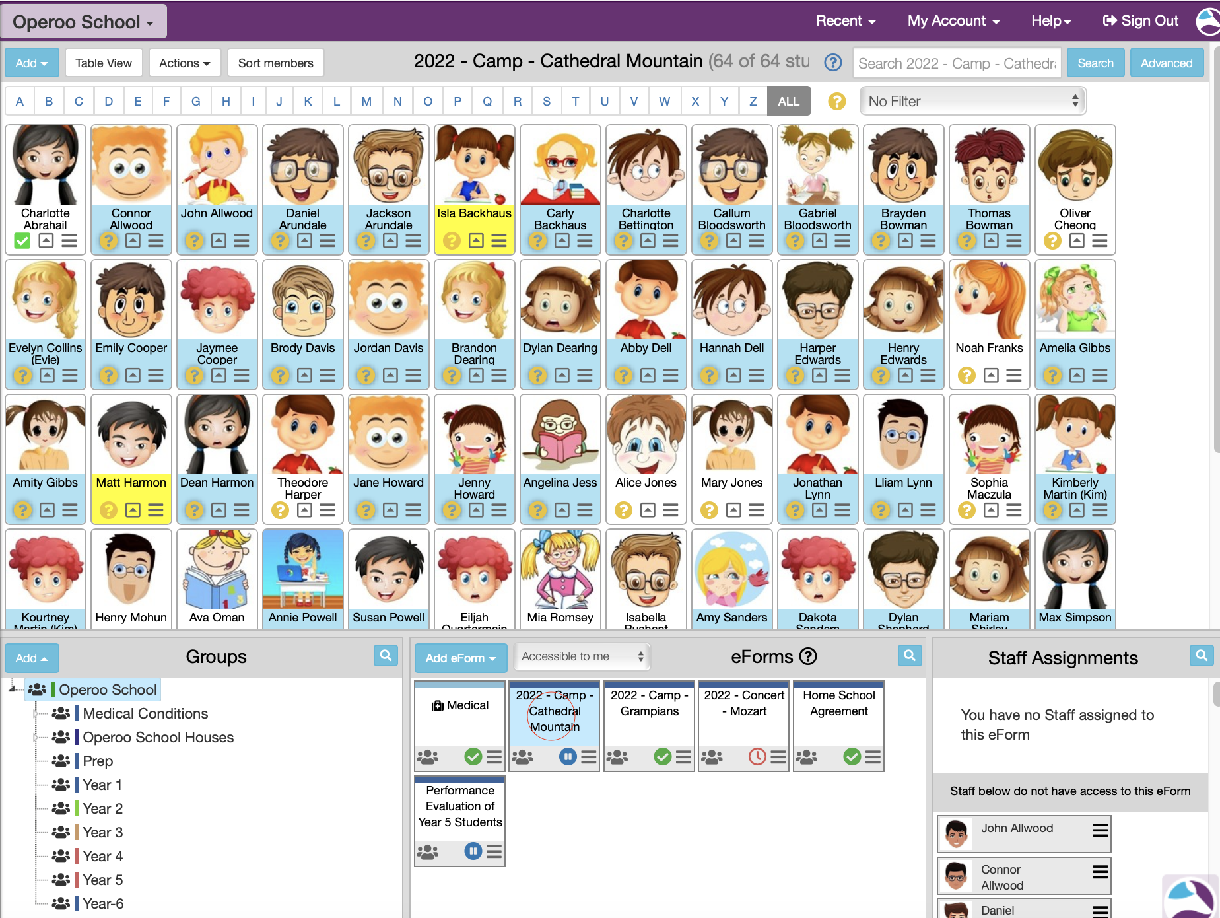The image size is (1220, 918).
Task: Open the My Account menu
Action: point(953,21)
